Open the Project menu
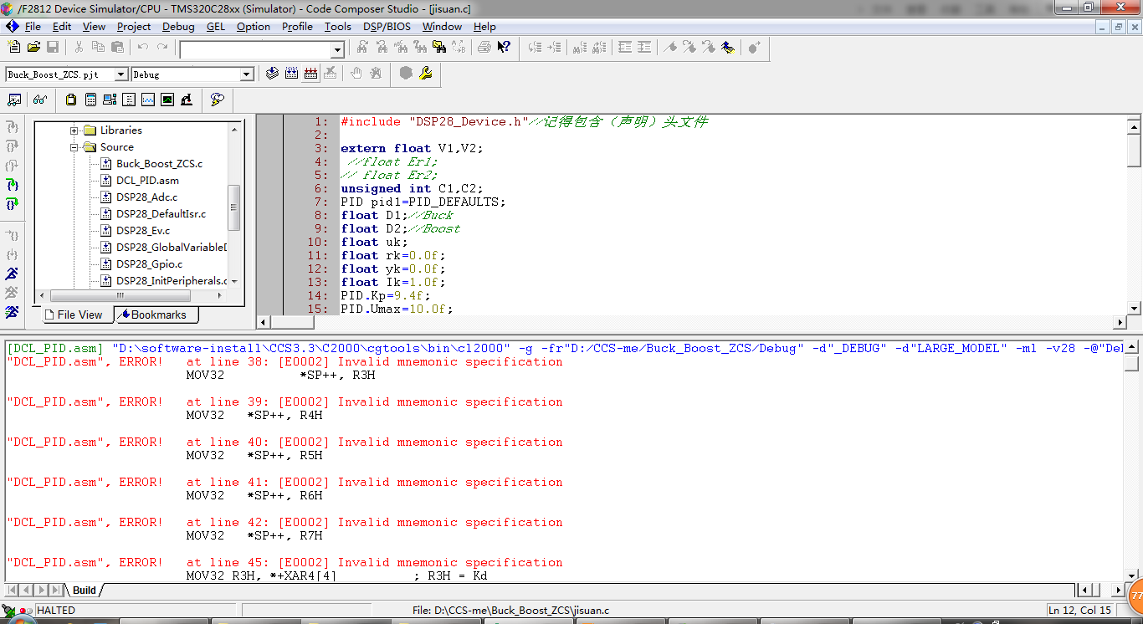 tap(134, 27)
